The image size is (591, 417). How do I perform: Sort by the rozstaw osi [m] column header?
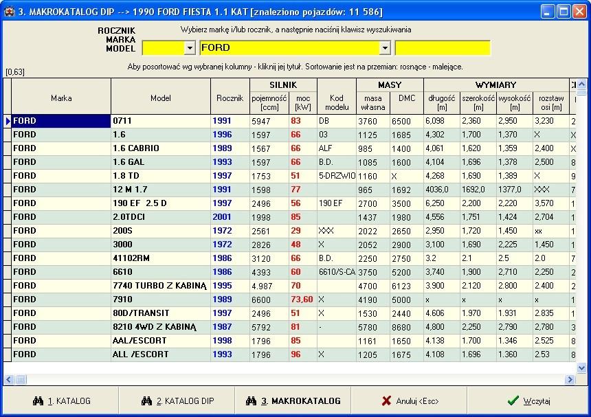click(551, 103)
